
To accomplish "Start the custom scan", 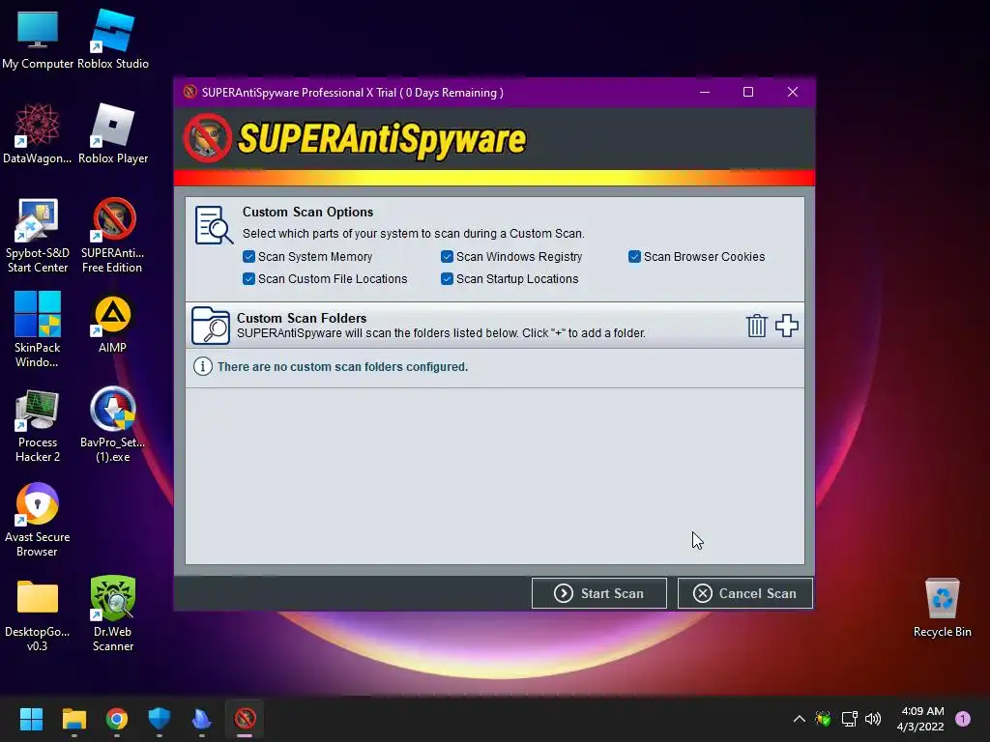I will [x=599, y=593].
